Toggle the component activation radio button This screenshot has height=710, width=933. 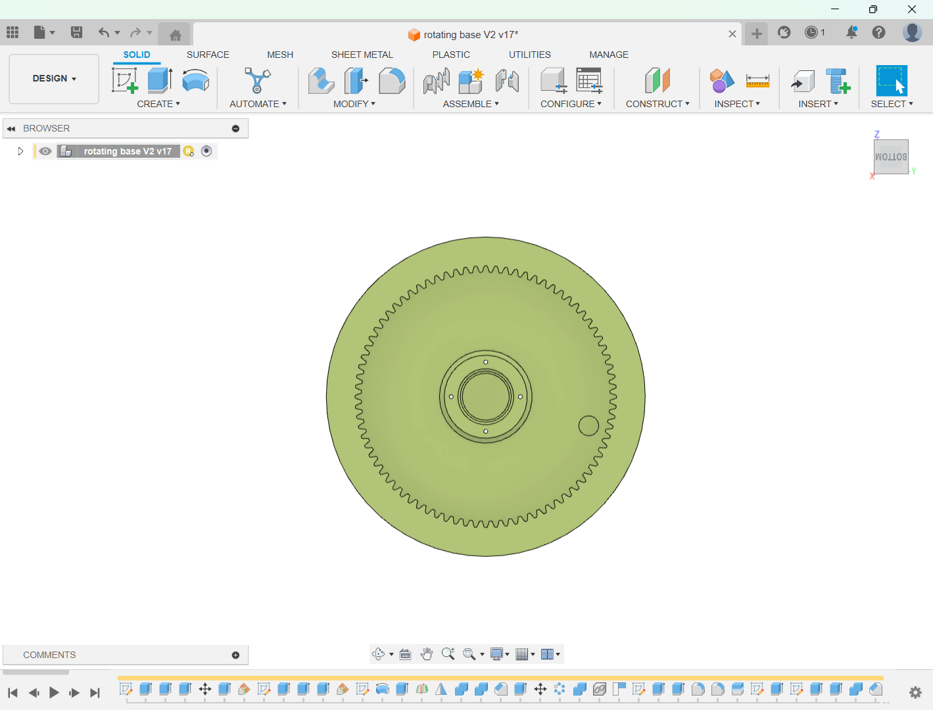click(206, 151)
